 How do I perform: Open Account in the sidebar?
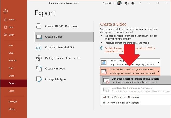coord(13,101)
